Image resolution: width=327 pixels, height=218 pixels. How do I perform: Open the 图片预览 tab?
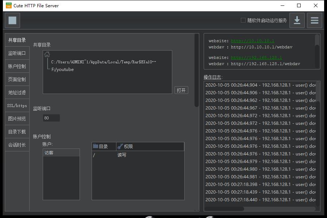click(17, 119)
